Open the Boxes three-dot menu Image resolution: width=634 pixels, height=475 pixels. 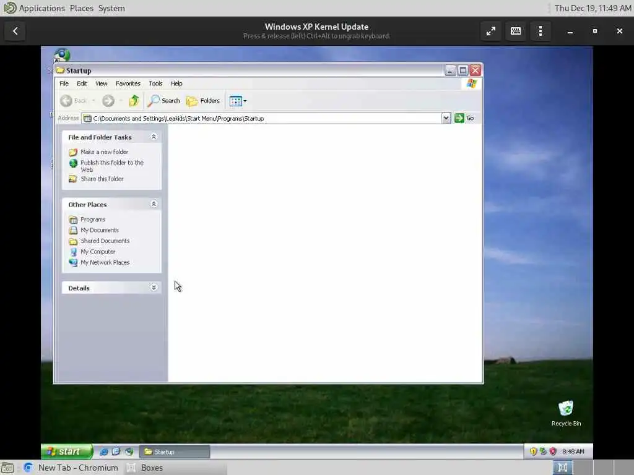tap(541, 31)
